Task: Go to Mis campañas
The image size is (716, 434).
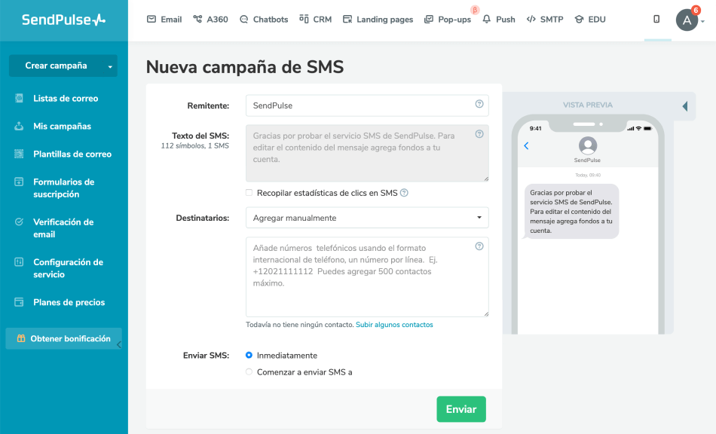Action: tap(62, 126)
